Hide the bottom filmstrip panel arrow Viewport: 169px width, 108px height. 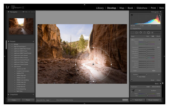[x=84, y=103]
